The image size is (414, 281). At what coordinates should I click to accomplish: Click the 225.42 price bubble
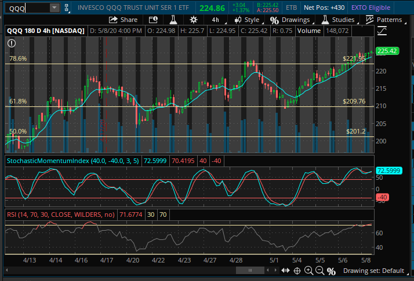pyautogui.click(x=387, y=51)
